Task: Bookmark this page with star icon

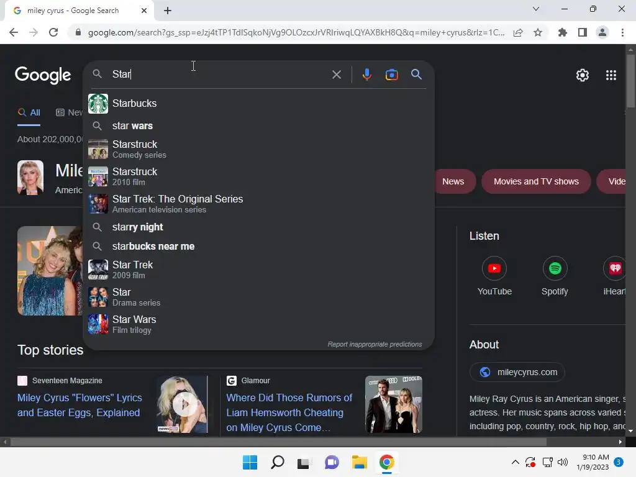Action: [538, 32]
